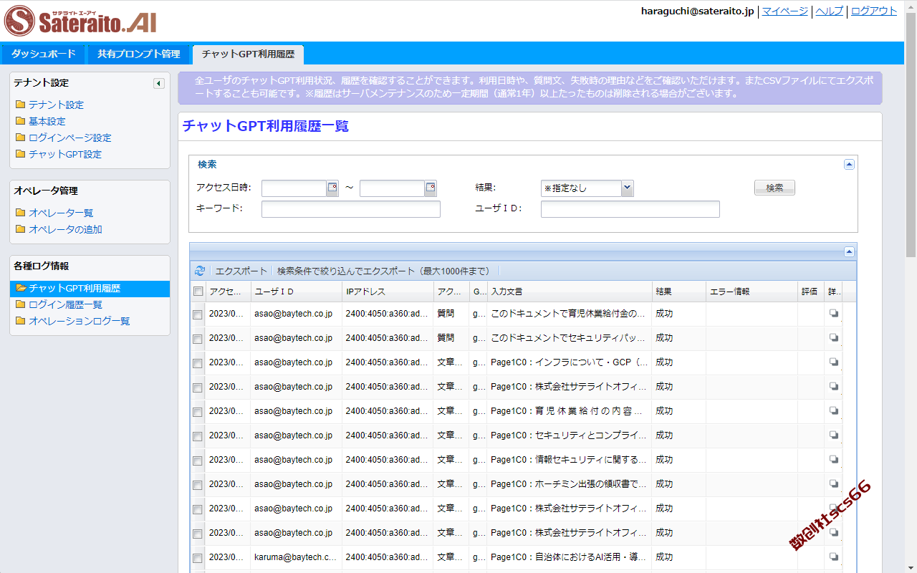This screenshot has height=573, width=917.
Task: Click open-folder icon beside チャットGPT利用履歴
Action: [21, 288]
